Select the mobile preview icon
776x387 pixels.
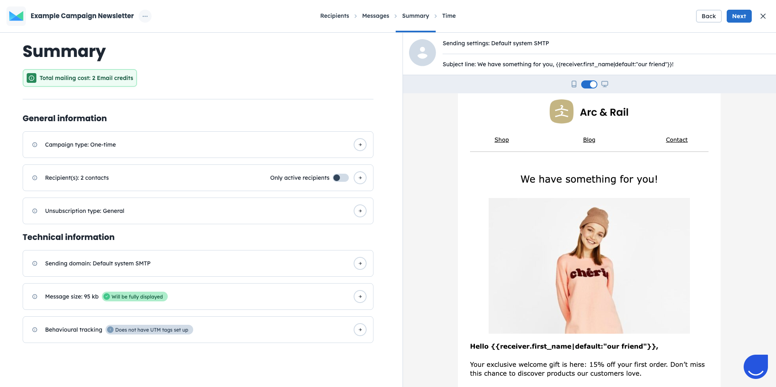click(574, 84)
